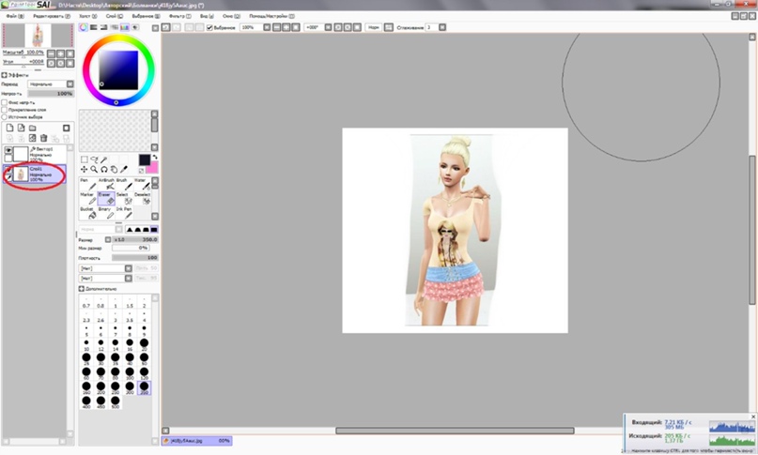Collapse the 'Эффекты' section
Image resolution: width=758 pixels, height=455 pixels.
pyautogui.click(x=4, y=75)
